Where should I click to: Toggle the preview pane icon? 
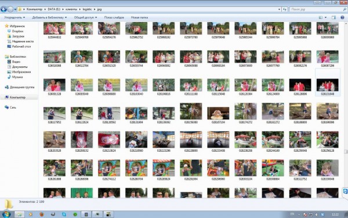tap(333, 17)
